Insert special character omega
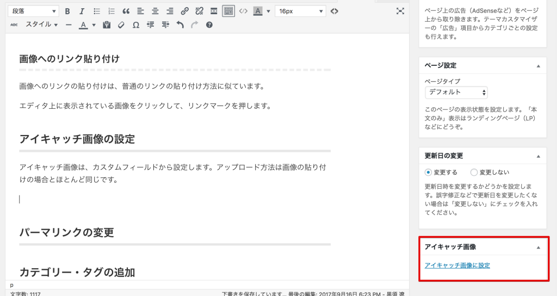 click(135, 25)
